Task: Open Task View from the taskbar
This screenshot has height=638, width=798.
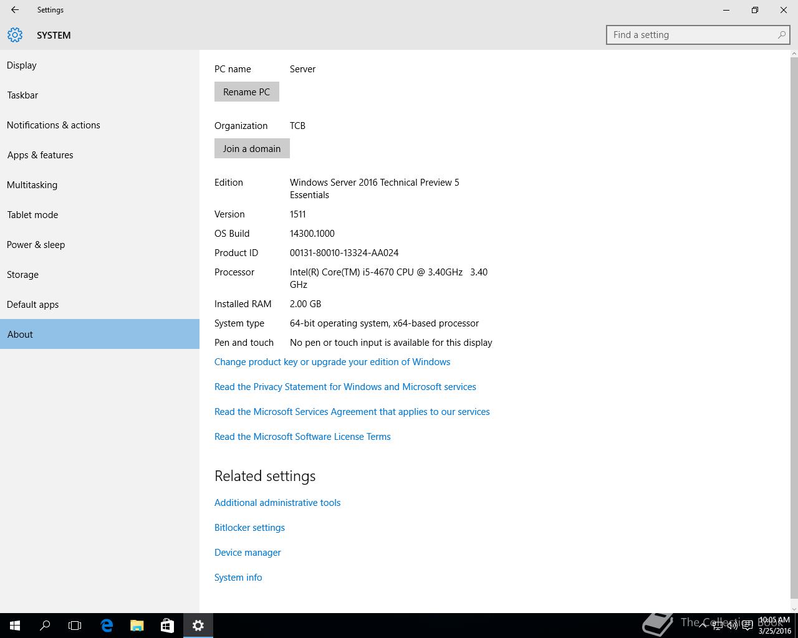Action: pyautogui.click(x=75, y=626)
